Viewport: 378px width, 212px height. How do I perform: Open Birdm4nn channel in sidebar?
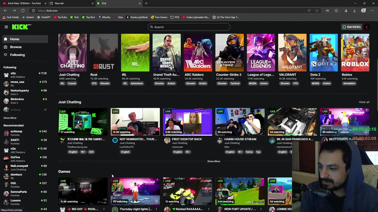click(25, 101)
